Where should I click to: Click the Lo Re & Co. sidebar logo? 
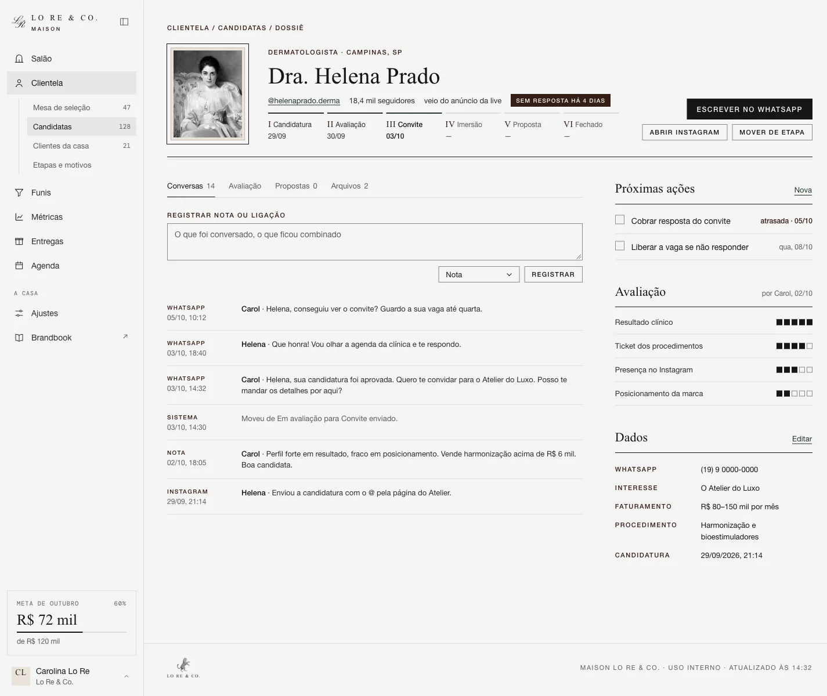(55, 22)
